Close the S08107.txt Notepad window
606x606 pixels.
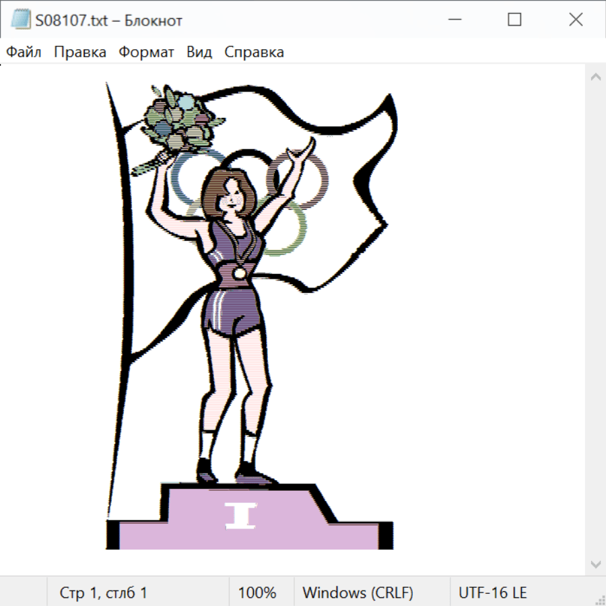click(x=576, y=20)
